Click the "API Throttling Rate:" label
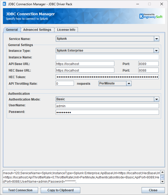This screenshot has height=195, width=168. coord(23,84)
